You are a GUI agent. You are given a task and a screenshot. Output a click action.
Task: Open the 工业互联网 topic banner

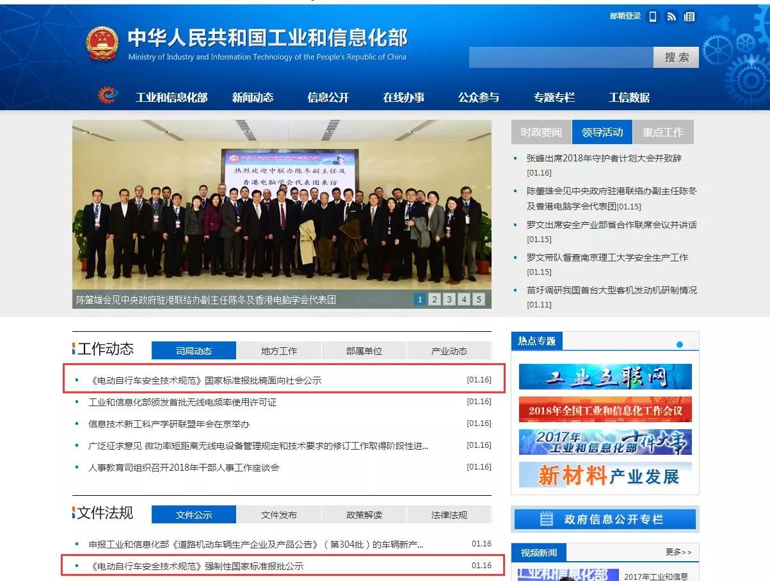[x=605, y=377]
